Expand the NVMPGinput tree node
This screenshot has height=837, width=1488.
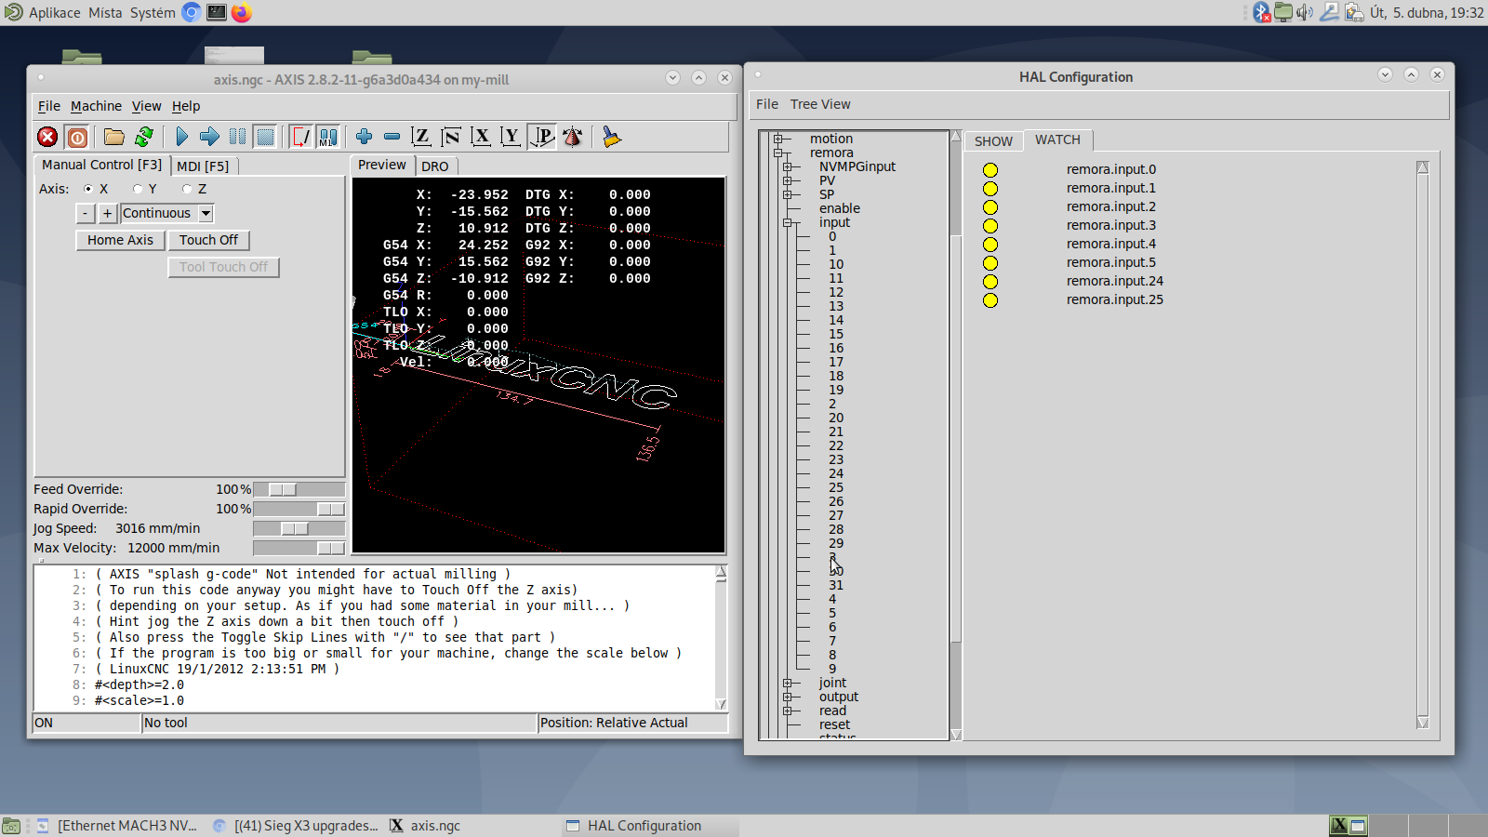[x=787, y=167]
